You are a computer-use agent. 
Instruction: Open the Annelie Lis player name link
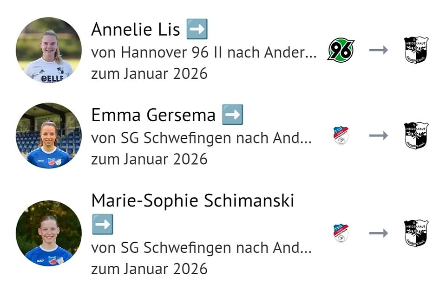135,30
